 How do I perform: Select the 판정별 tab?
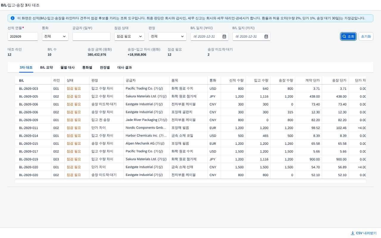pyautogui.click(x=105, y=68)
